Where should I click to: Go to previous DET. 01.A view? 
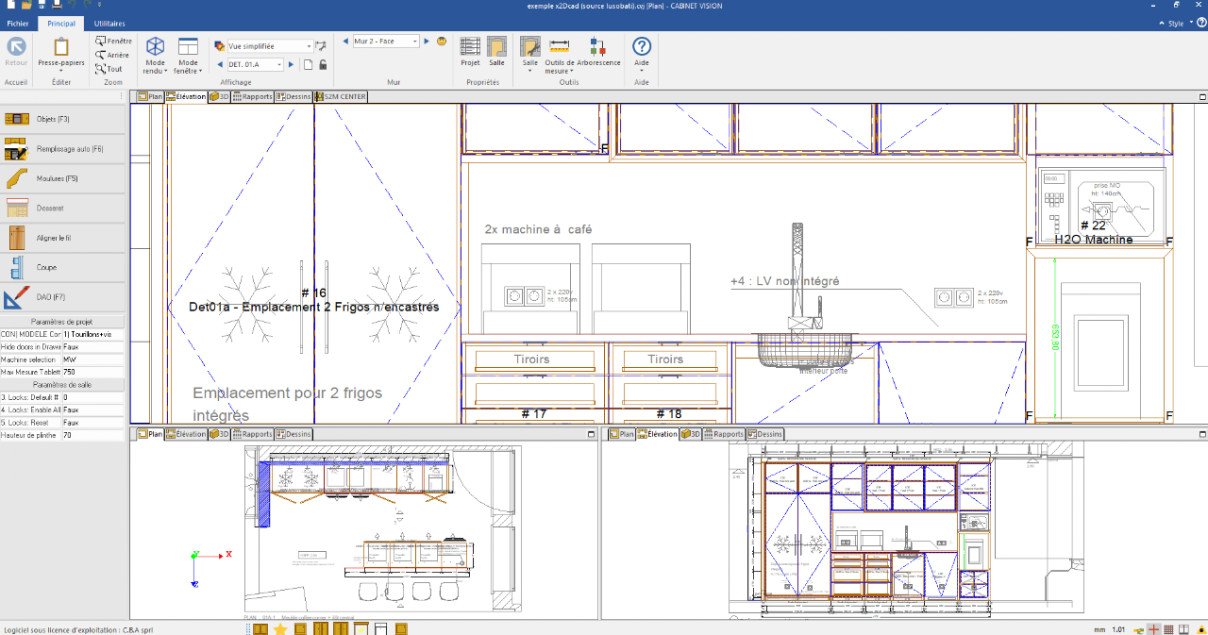(220, 64)
